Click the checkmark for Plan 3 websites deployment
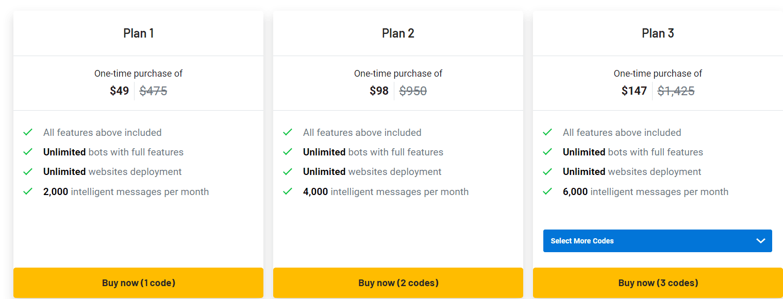783x299 pixels. 547,171
